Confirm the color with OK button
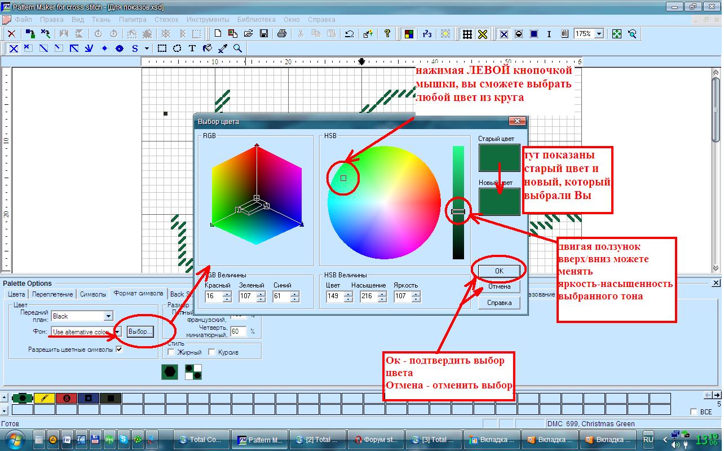The image size is (724, 451). 499,271
